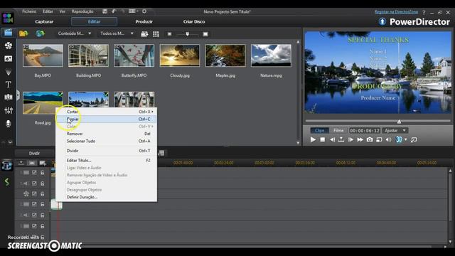Step to previous frame
The width and height of the screenshot is (455, 256).
(x=332, y=139)
